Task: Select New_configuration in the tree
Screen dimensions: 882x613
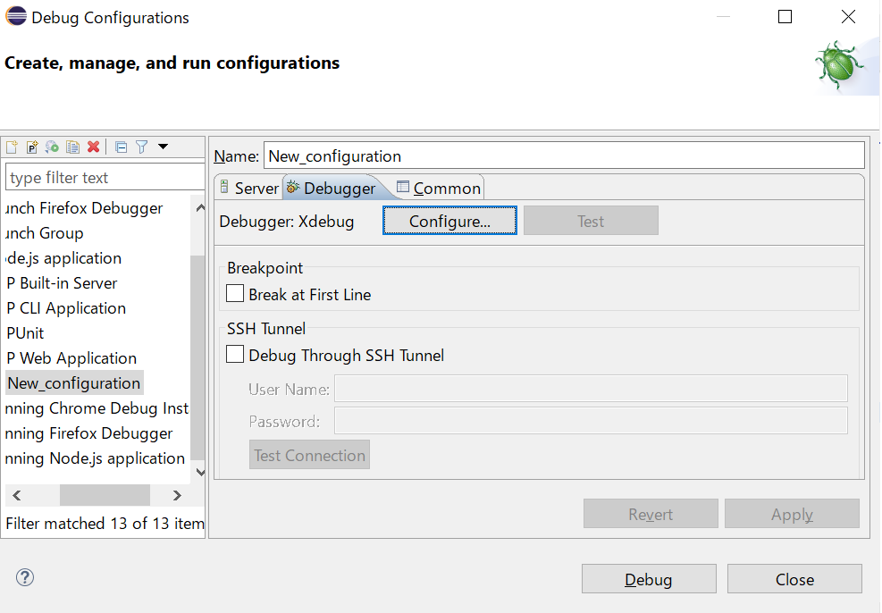Action: [x=74, y=383]
